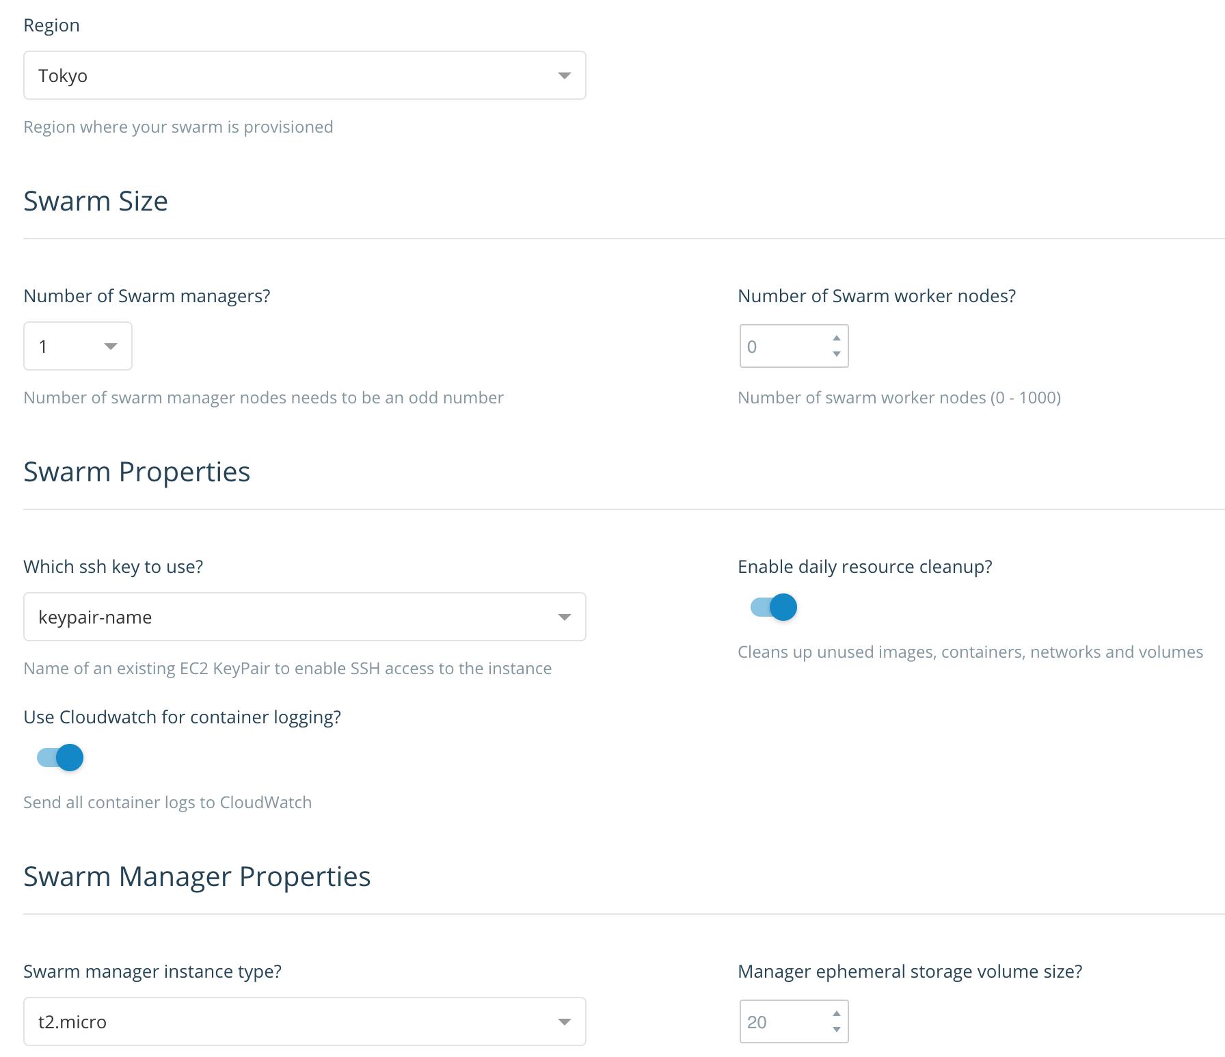This screenshot has width=1225, height=1057.
Task: Click the Use Cloudwatch for container logging label
Action: coord(182,717)
